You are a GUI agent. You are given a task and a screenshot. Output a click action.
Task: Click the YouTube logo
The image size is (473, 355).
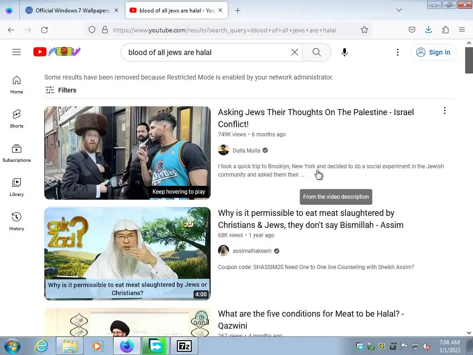click(57, 52)
